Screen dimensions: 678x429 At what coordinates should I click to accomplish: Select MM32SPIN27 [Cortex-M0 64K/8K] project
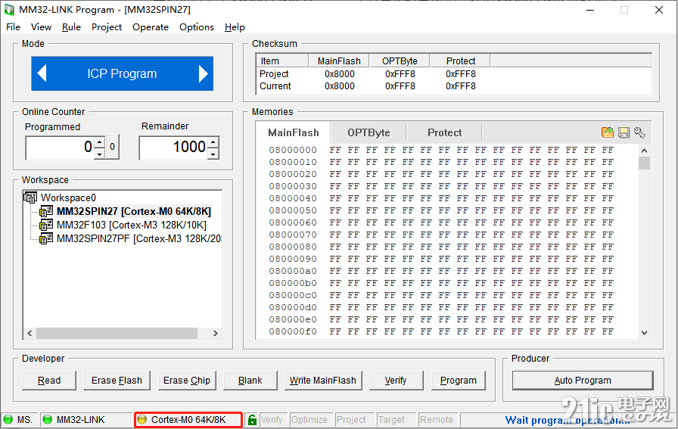[134, 211]
